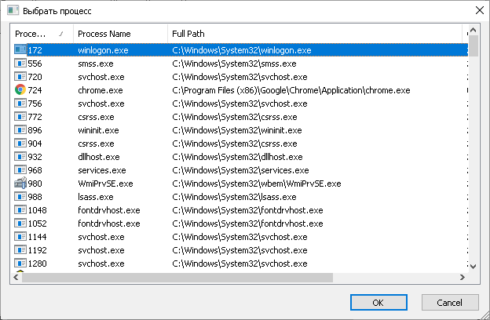Click the horizontal scrollbar left arrow

[x=16, y=277]
